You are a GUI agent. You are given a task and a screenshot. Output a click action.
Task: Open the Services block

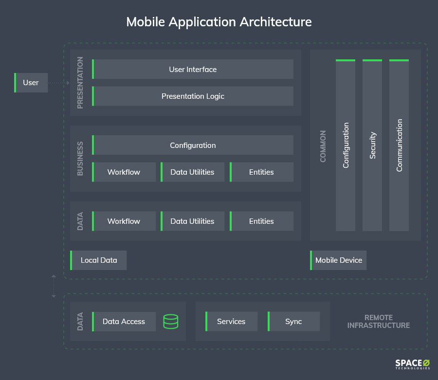(x=232, y=321)
